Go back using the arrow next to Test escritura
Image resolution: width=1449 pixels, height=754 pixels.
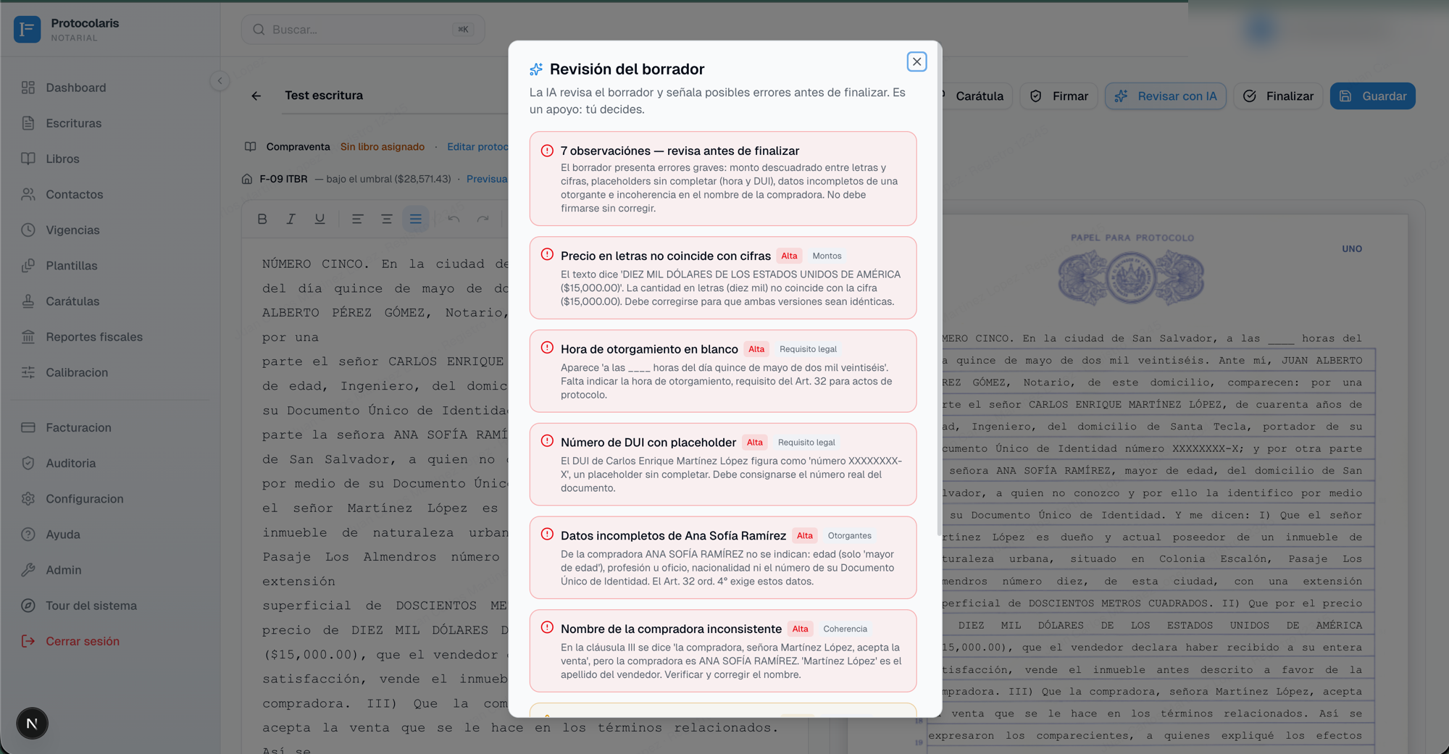tap(256, 96)
